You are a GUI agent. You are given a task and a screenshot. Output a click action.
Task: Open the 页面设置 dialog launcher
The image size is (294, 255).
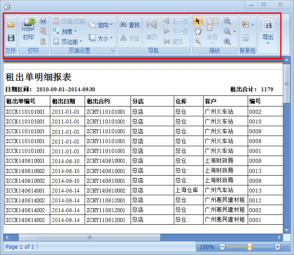[113, 50]
